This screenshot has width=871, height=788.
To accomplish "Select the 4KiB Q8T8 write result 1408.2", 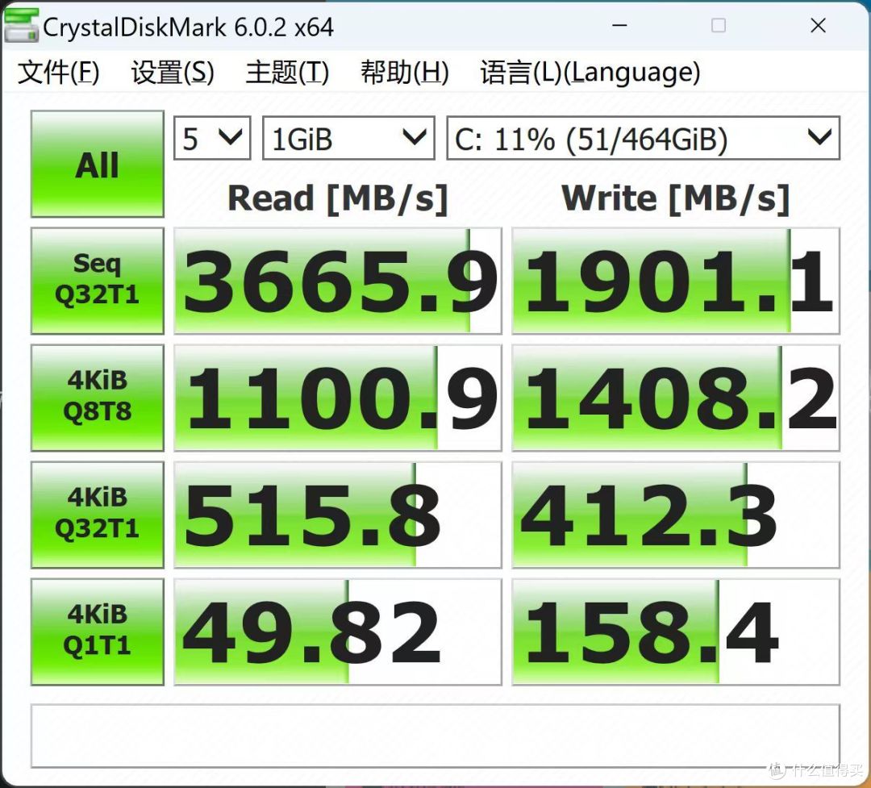I will click(x=676, y=398).
